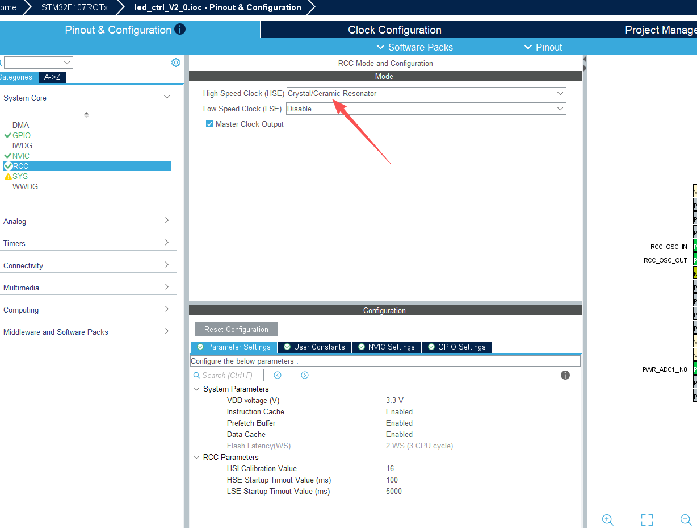Click the parameter Search (Ctrl+F) field
This screenshot has height=528, width=697.
click(x=232, y=375)
